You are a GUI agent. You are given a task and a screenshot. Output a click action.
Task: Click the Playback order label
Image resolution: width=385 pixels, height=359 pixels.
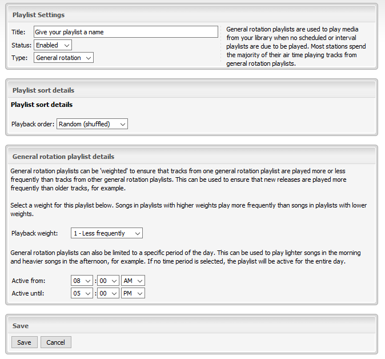tap(33, 124)
